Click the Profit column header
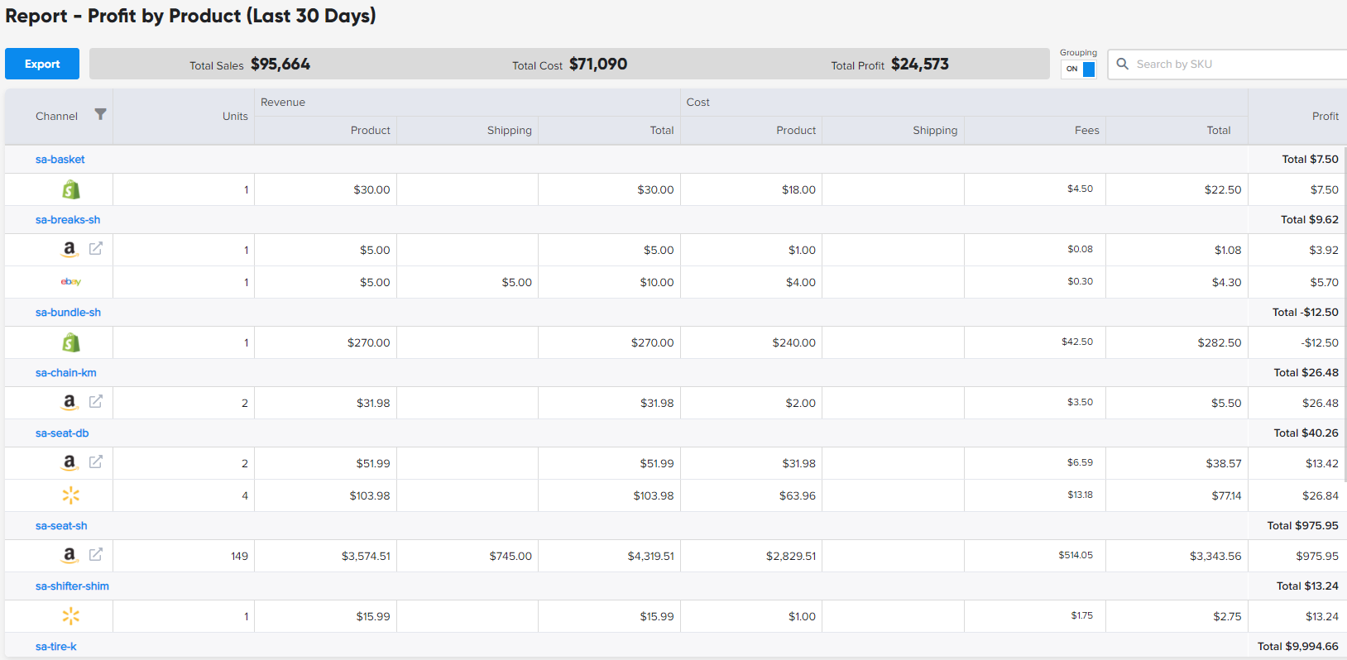Screen dimensions: 1347x660 [1325, 117]
